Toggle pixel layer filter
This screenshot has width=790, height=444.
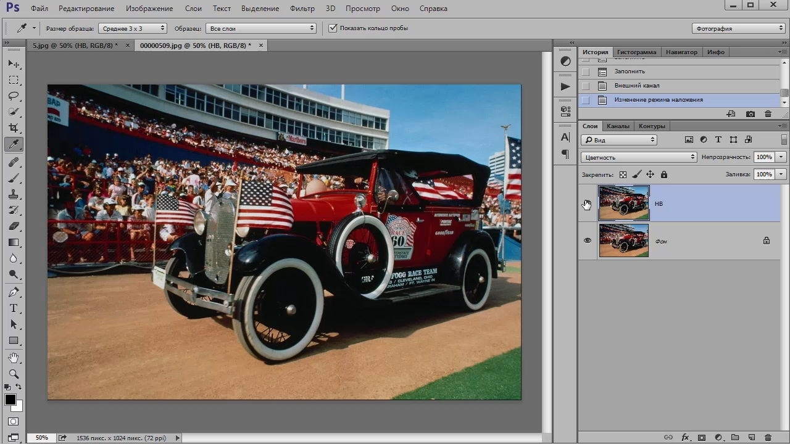click(x=689, y=140)
